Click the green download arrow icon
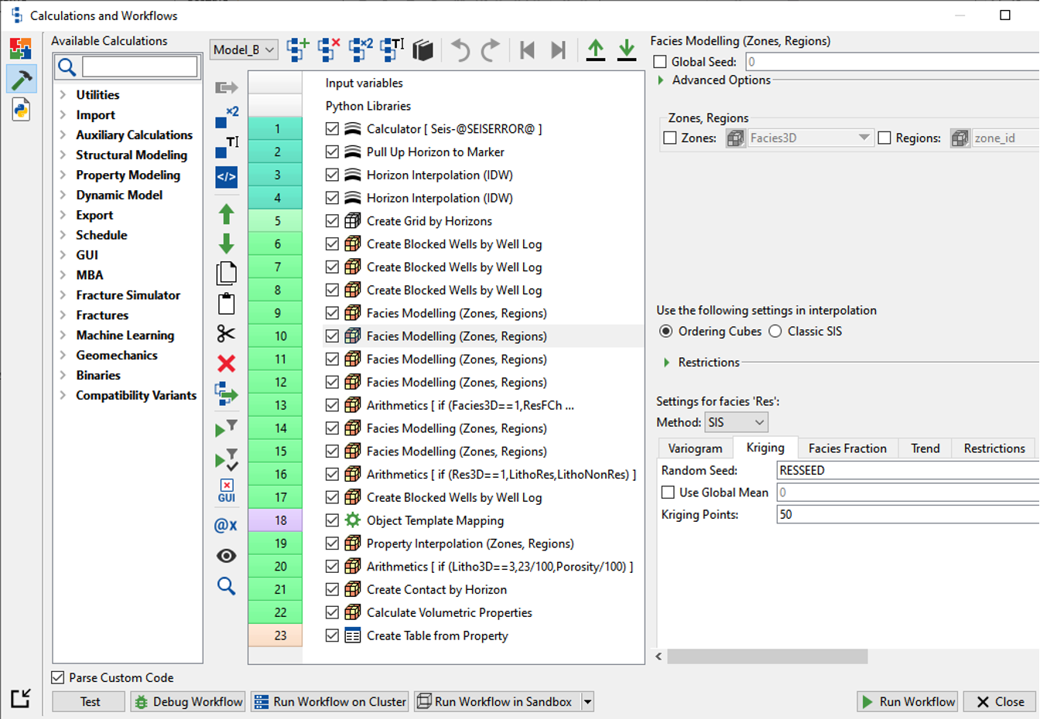Viewport: 1040px width, 719px height. click(x=627, y=50)
